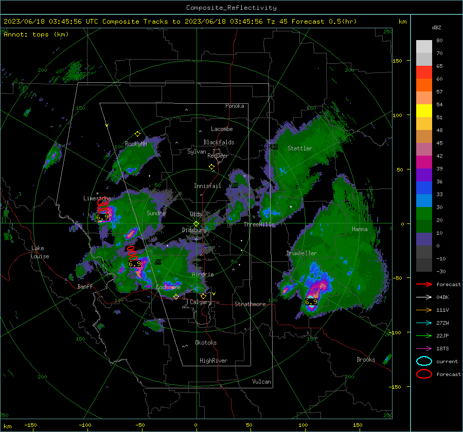Screen dimensions: 463x432
Task: Pick the cyan 27ZW arrow legend icon
Action: 424,323
